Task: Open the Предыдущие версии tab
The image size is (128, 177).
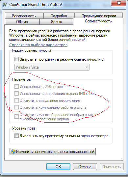Action: [x=99, y=16]
